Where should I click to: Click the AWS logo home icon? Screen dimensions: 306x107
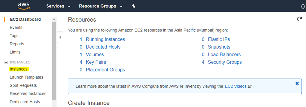coord(23,6)
